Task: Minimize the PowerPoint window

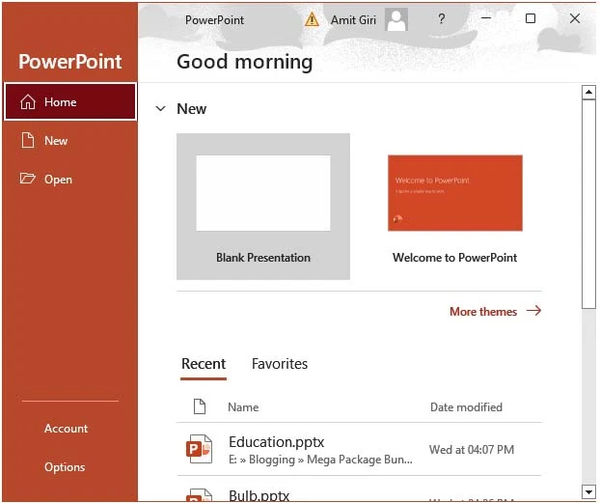Action: [x=486, y=18]
